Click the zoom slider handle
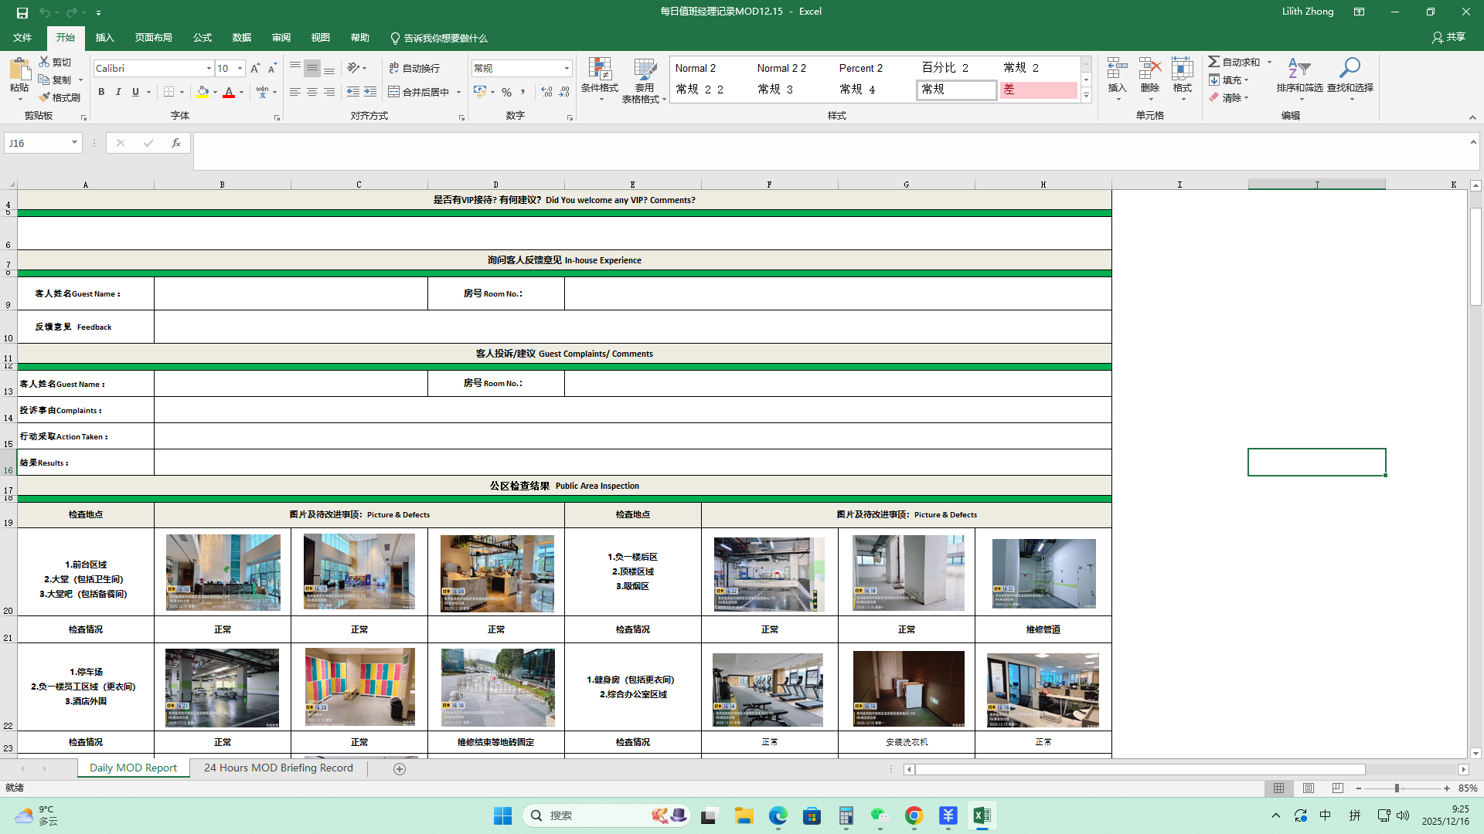Screen dimensions: 1484x834 pos(1397,788)
